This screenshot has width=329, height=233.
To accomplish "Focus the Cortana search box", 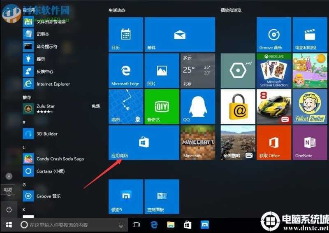I will 73,225.
